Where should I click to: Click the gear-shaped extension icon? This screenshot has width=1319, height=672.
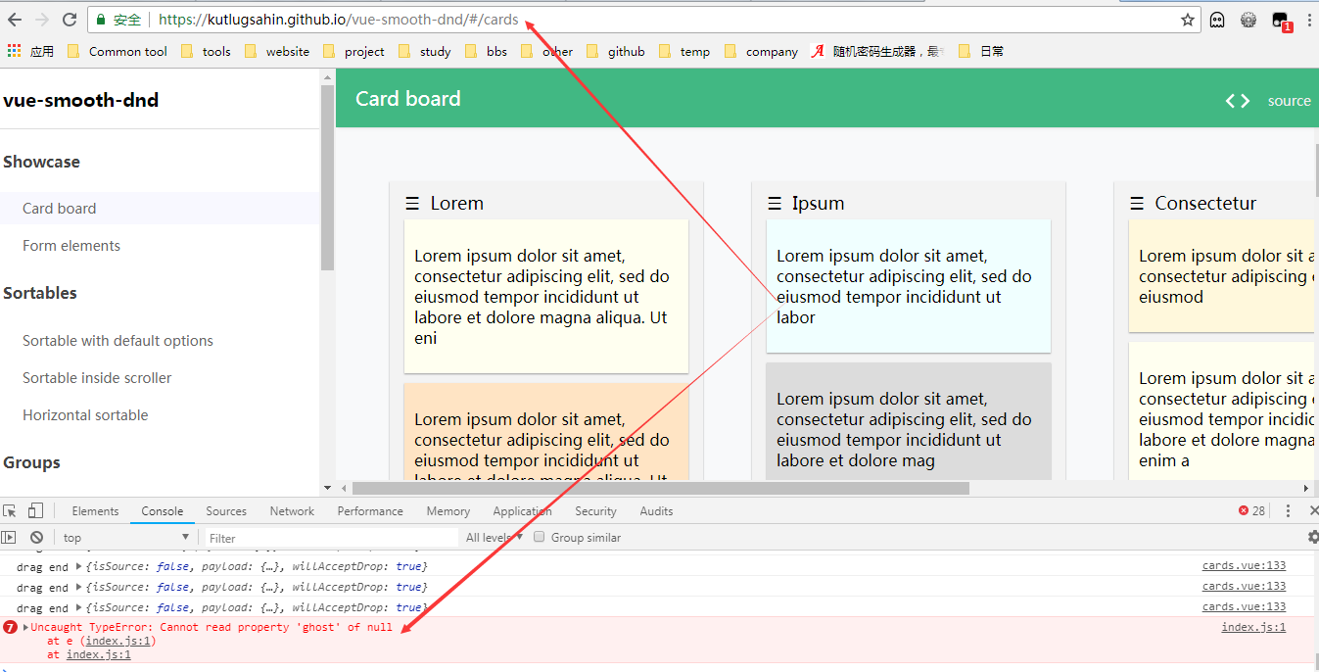point(1248,20)
